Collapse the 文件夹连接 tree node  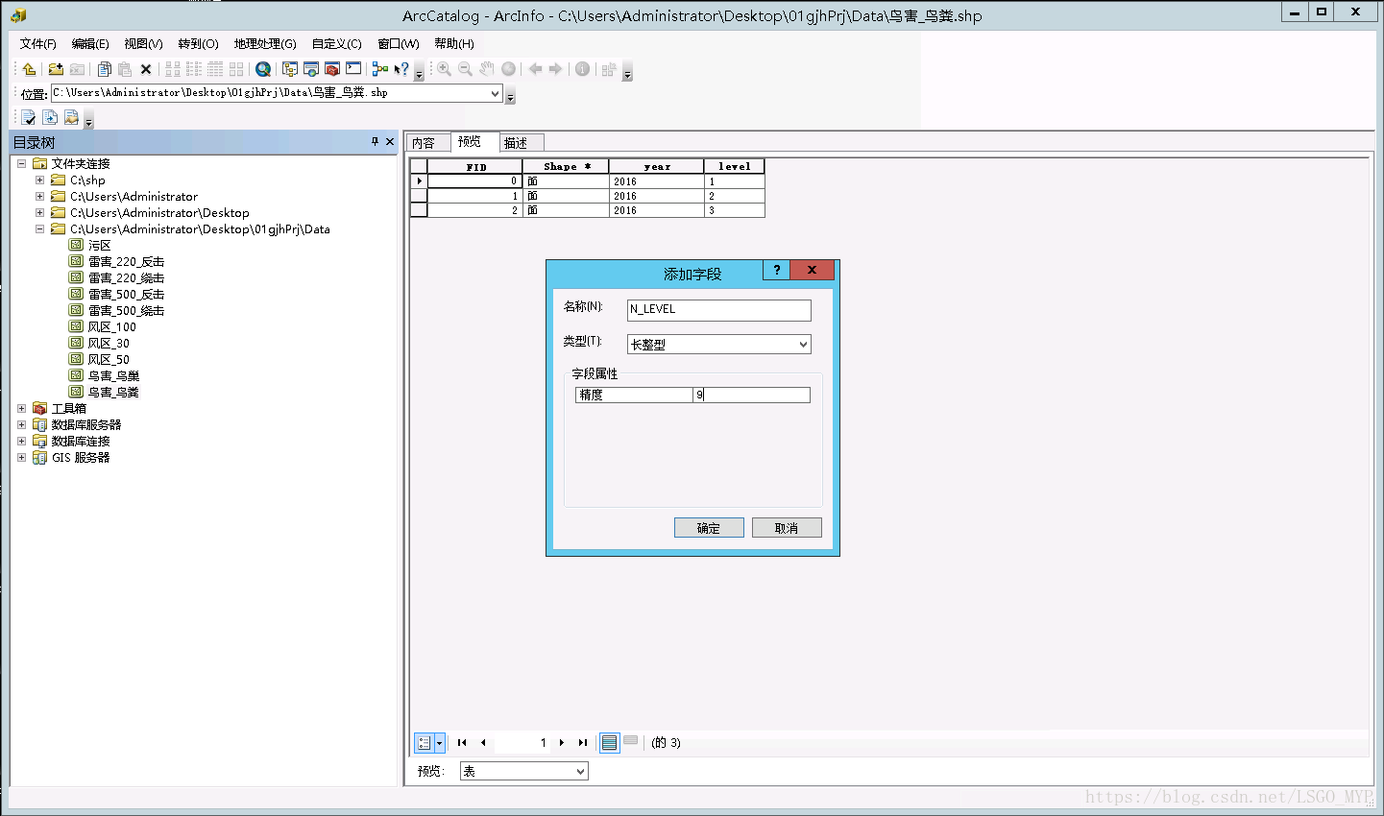(21, 163)
